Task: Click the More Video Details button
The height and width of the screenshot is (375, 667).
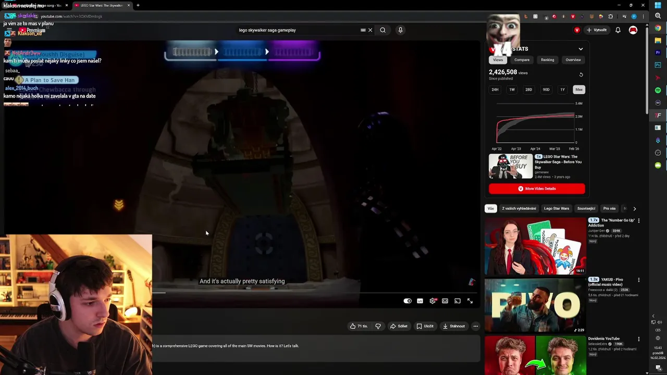Action: point(537,189)
